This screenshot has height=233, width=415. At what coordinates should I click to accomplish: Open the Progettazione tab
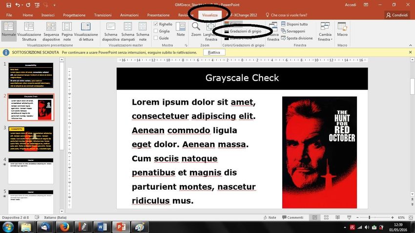point(74,15)
